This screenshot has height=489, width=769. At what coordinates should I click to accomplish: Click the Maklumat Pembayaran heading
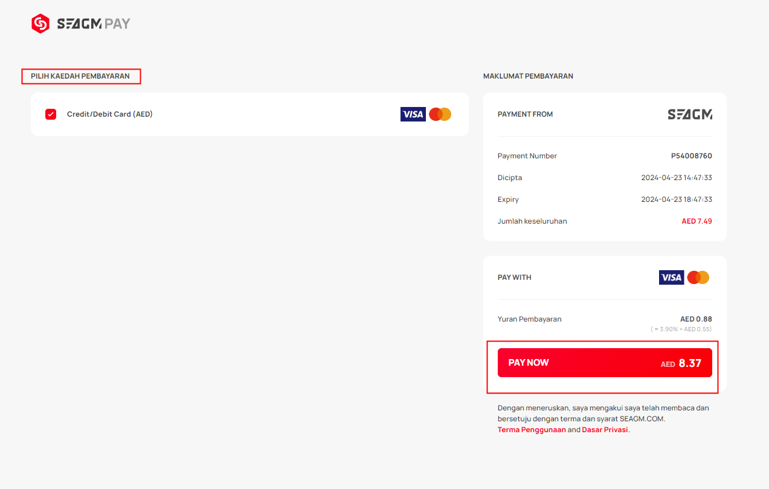[528, 76]
